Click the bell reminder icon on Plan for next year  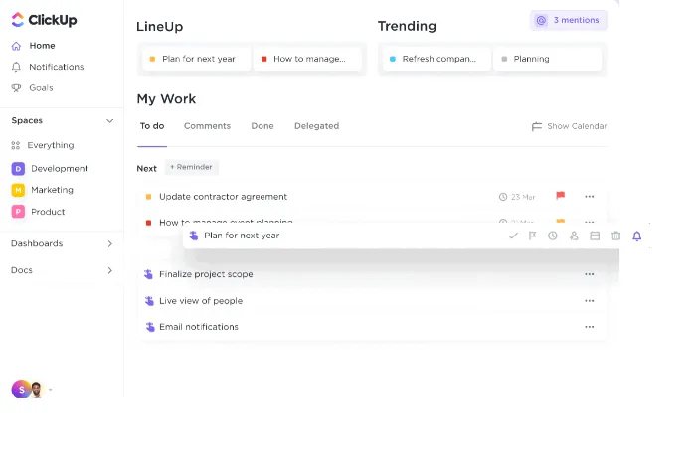637,236
